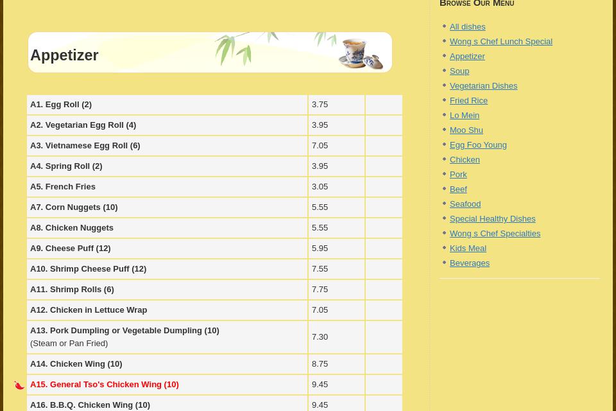Select Appetizer in the sidebar menu

pos(467,57)
